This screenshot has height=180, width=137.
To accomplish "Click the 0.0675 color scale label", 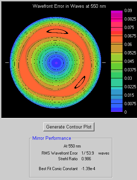I will (130, 36).
